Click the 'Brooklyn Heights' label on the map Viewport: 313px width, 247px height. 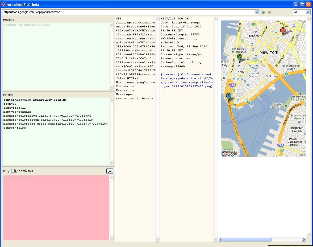[297, 130]
